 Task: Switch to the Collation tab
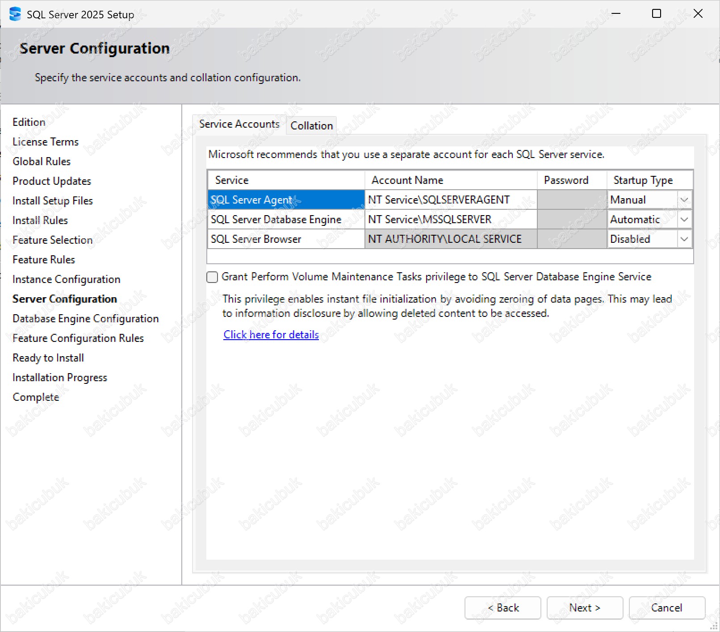[311, 126]
